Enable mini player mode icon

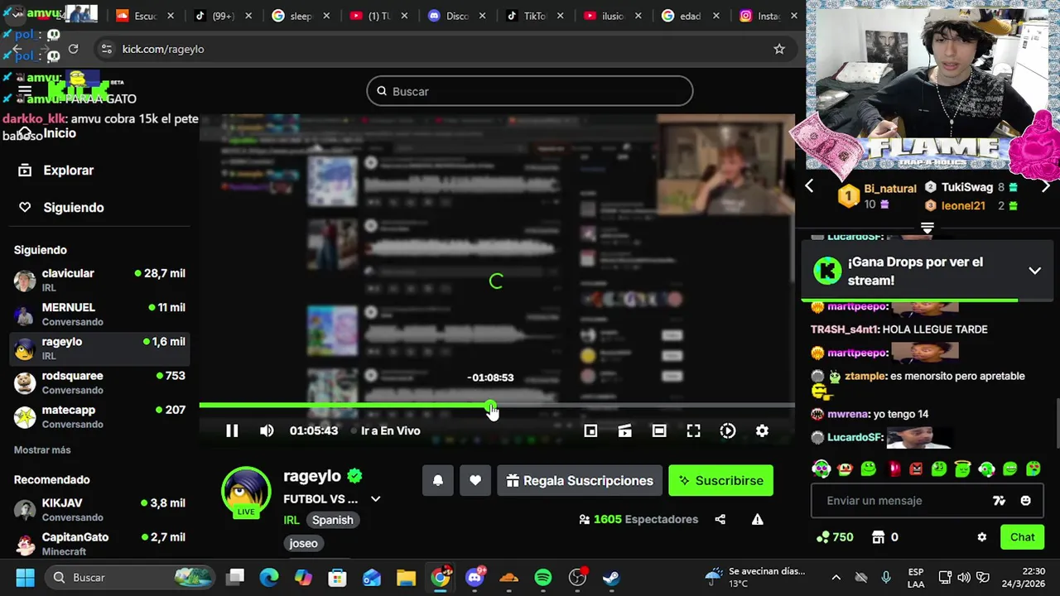590,430
